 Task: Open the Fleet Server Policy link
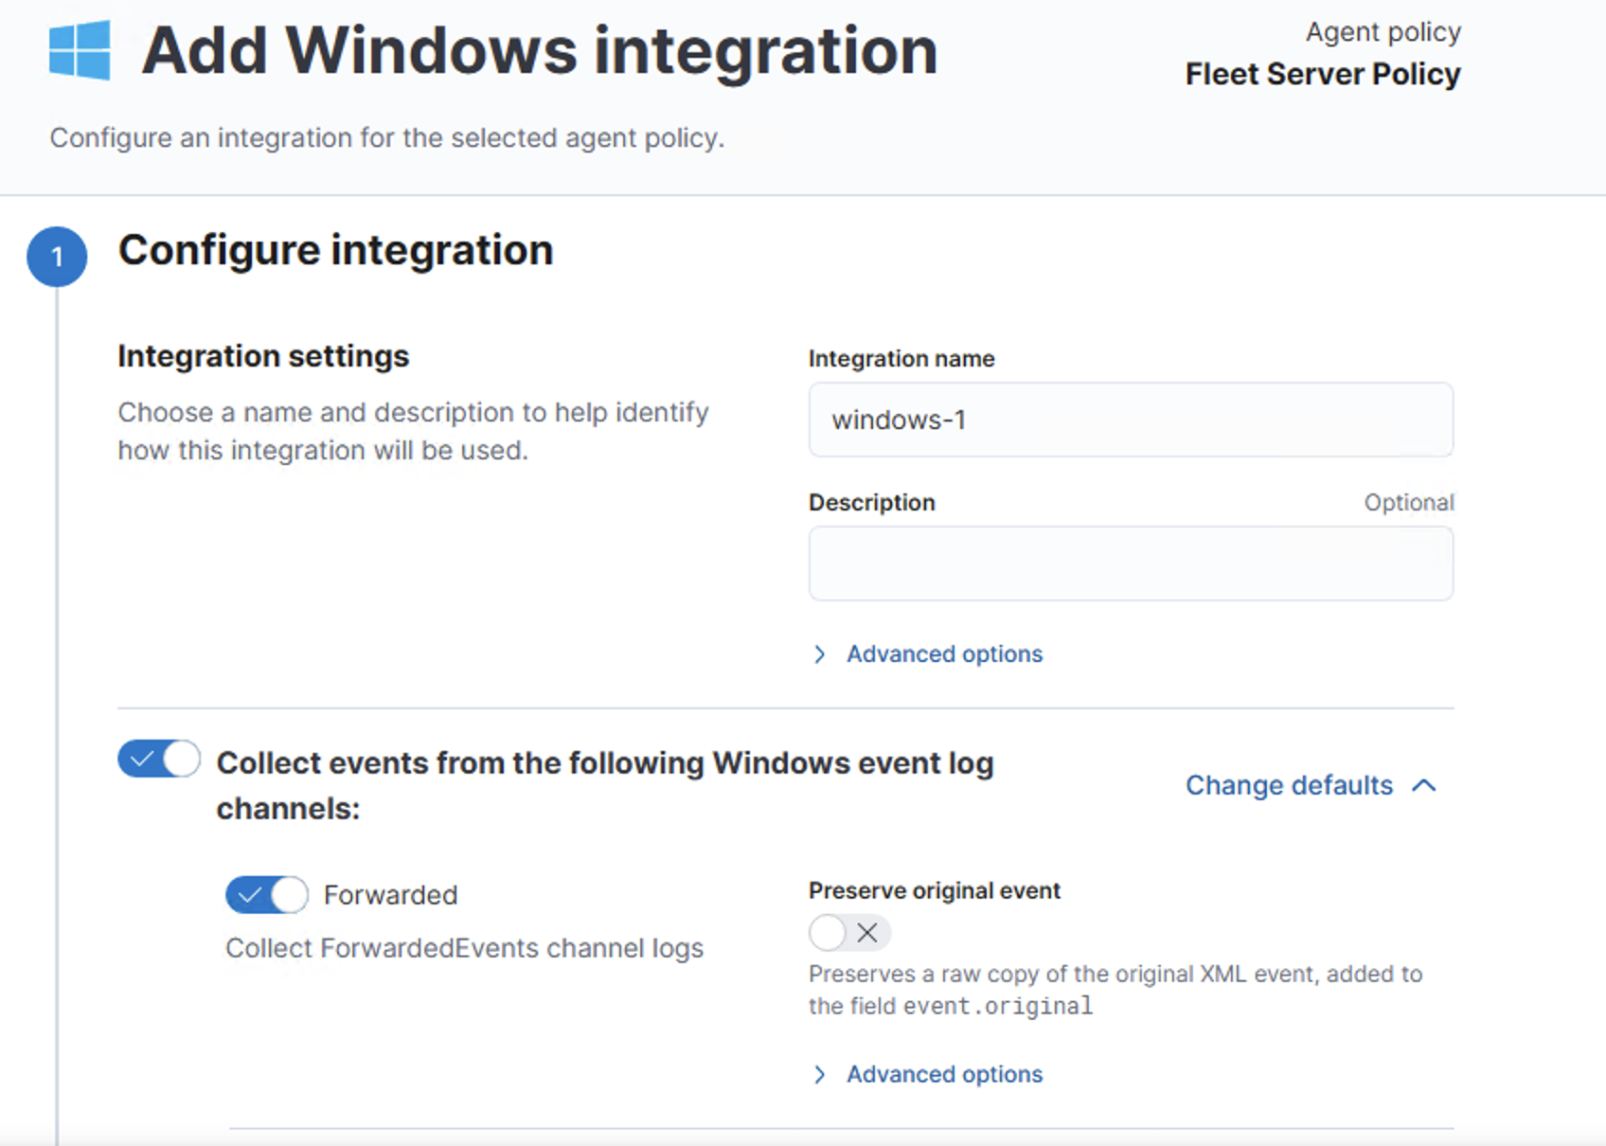tap(1322, 74)
